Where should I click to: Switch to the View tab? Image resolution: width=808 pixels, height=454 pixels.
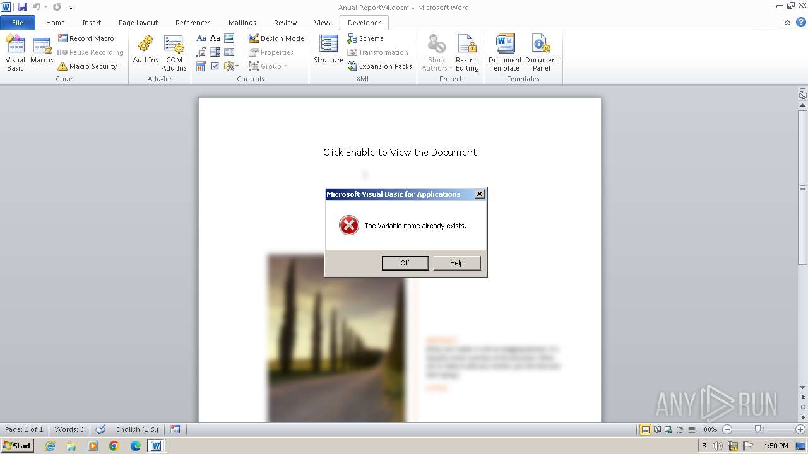pos(322,23)
